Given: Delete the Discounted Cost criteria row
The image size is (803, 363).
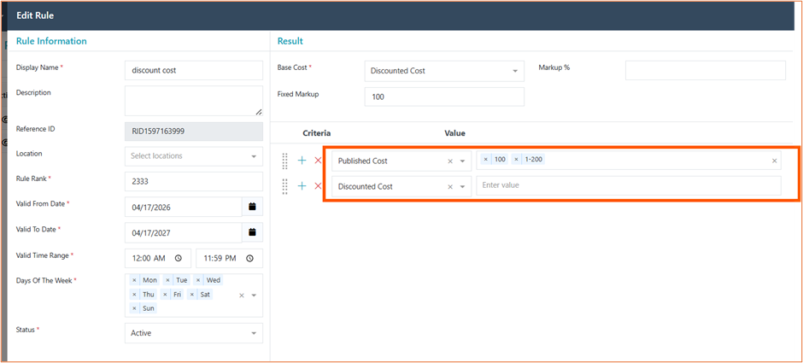Looking at the screenshot, I should [x=318, y=186].
